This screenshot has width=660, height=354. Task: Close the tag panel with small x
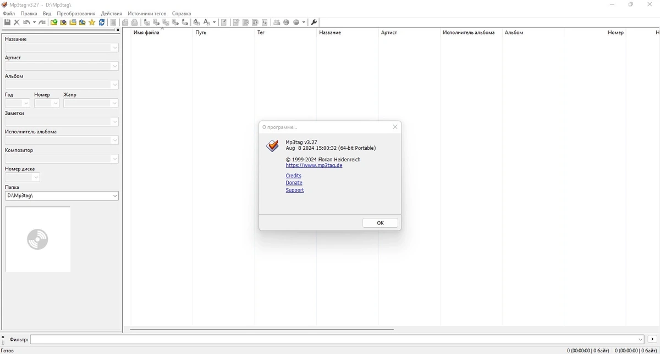tap(118, 30)
